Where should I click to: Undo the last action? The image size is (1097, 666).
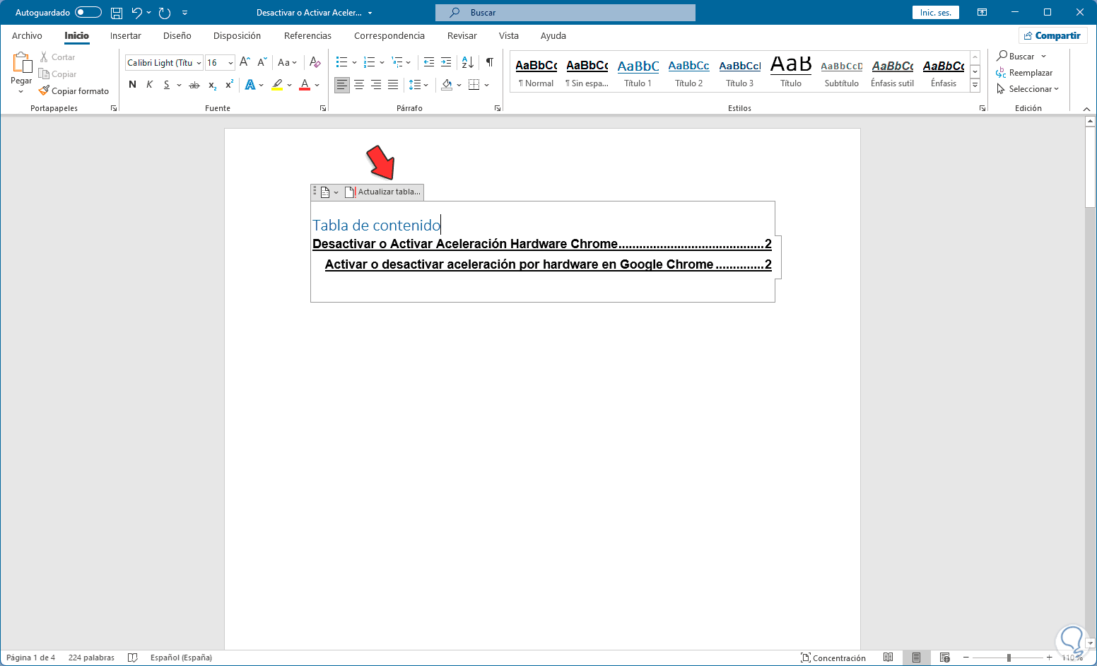(x=137, y=13)
